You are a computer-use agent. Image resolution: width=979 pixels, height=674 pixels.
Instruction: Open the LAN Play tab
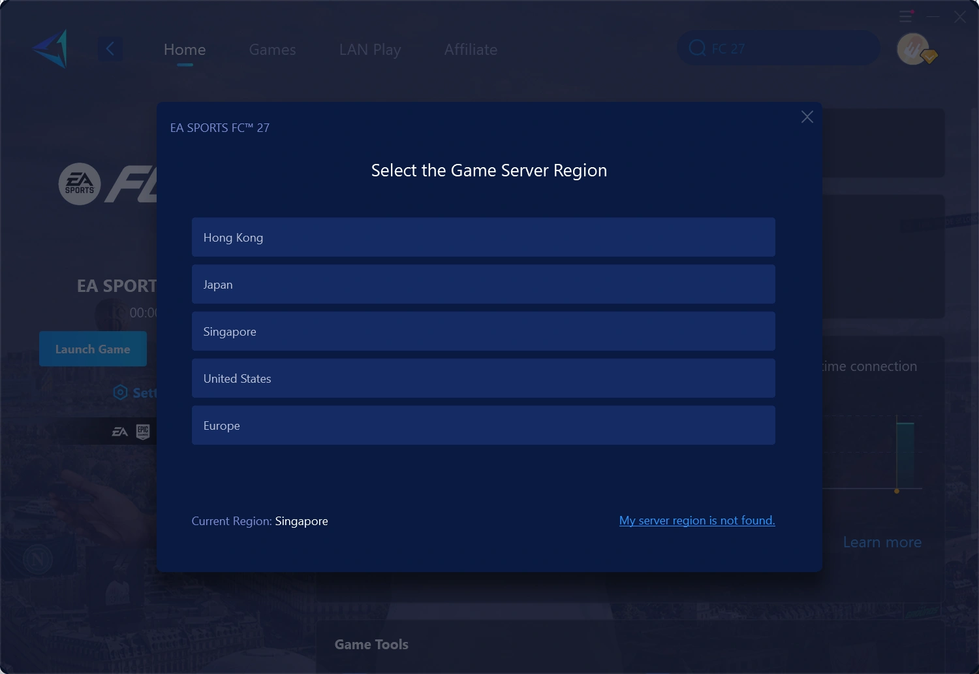[x=370, y=50]
